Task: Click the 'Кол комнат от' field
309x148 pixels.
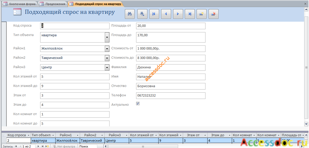Action: tap(75, 114)
